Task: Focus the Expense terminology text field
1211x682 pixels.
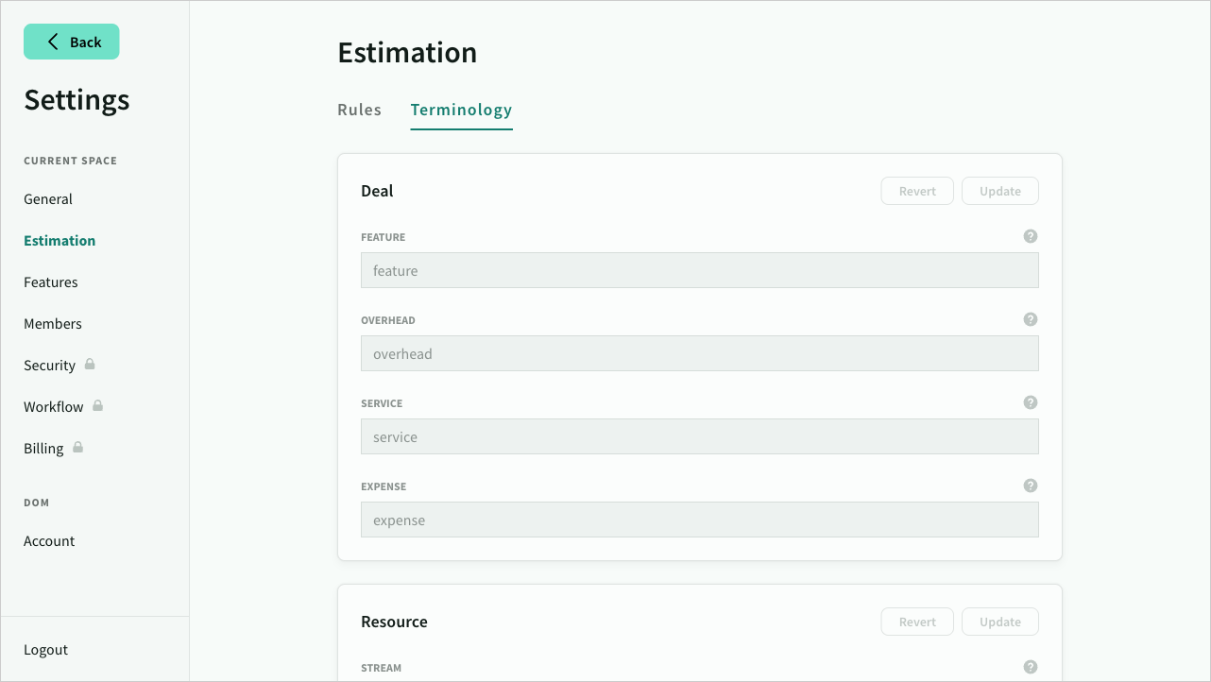Action: click(x=699, y=520)
